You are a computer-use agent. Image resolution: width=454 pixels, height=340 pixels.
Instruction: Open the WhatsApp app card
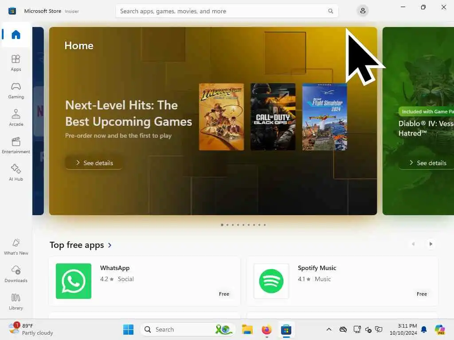pyautogui.click(x=145, y=281)
